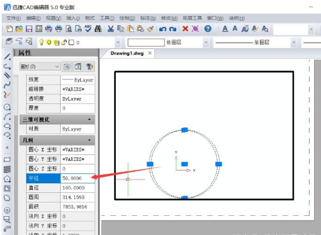Switch to the Drawing1.dwg tab
This screenshot has width=321, height=235.
(127, 53)
